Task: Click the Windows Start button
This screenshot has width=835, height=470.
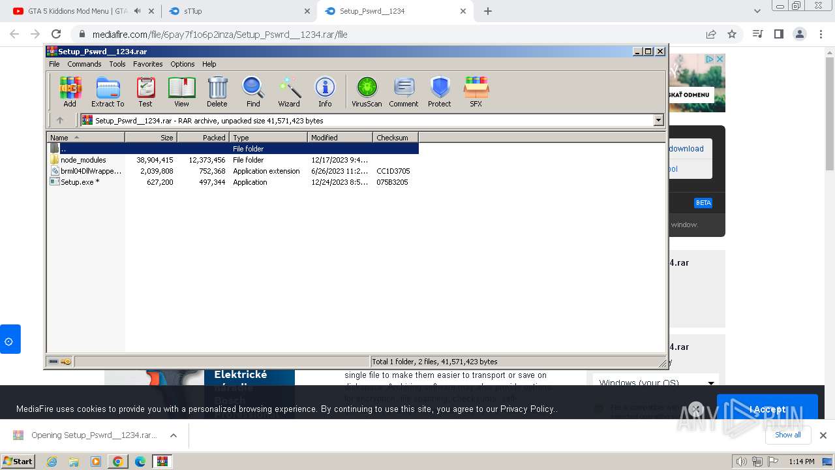Action: click(x=18, y=461)
